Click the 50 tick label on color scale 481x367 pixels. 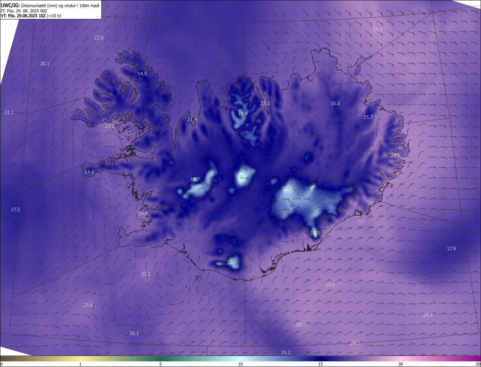click(x=478, y=364)
